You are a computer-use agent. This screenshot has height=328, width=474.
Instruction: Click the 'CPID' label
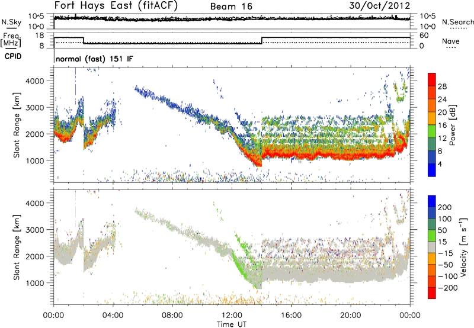(x=13, y=56)
